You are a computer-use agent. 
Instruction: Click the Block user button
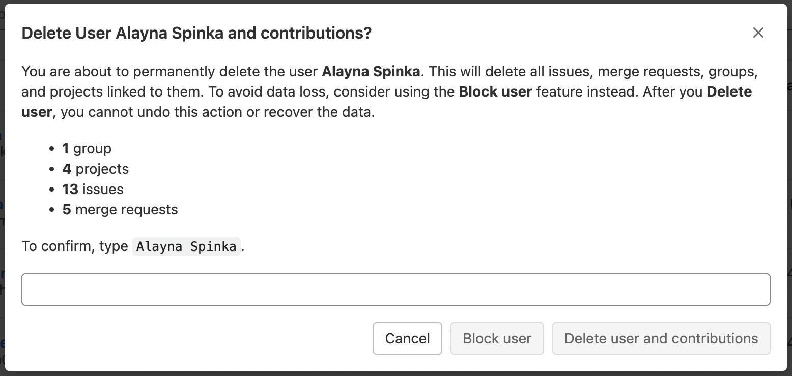tap(497, 338)
